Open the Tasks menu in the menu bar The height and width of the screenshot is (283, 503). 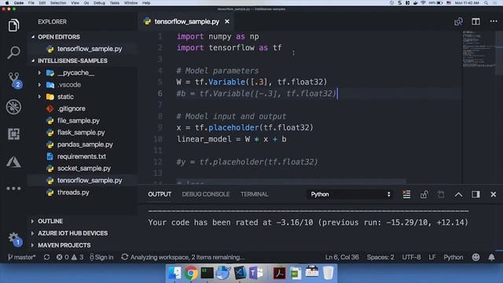[x=114, y=3]
